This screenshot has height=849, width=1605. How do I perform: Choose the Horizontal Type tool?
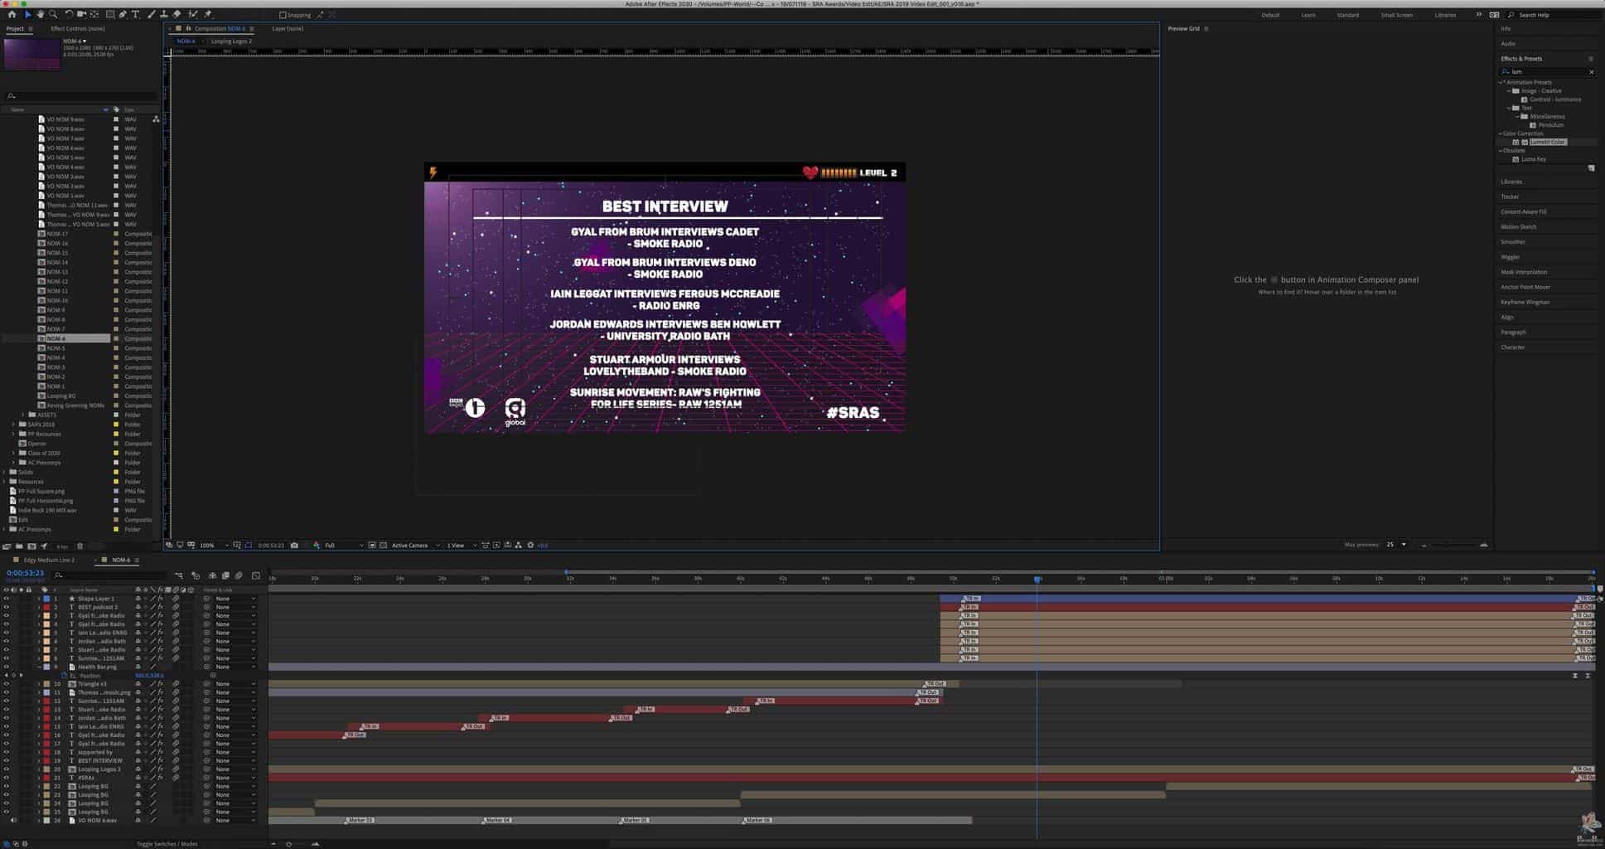[136, 14]
